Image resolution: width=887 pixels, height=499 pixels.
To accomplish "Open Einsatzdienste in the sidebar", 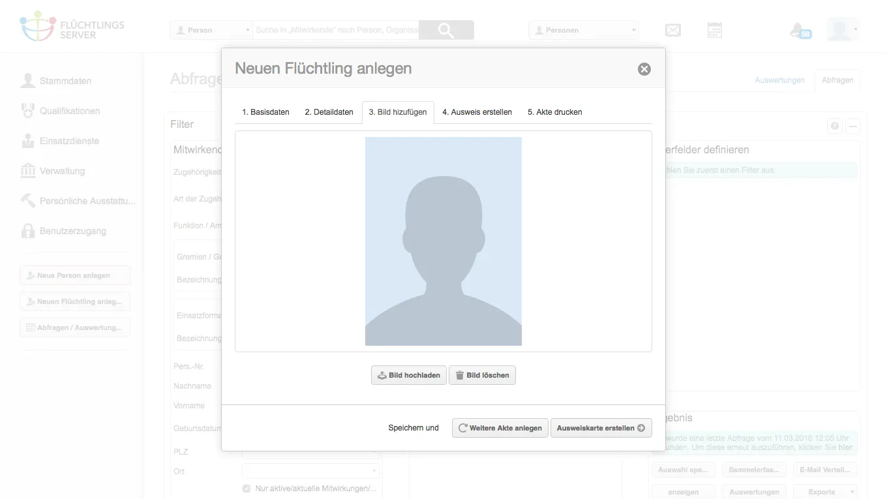I will [x=61, y=141].
